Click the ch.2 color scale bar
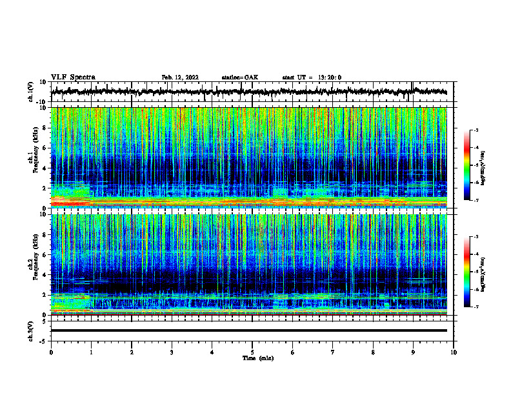Viewport: 511px width, 395px height. coord(466,272)
